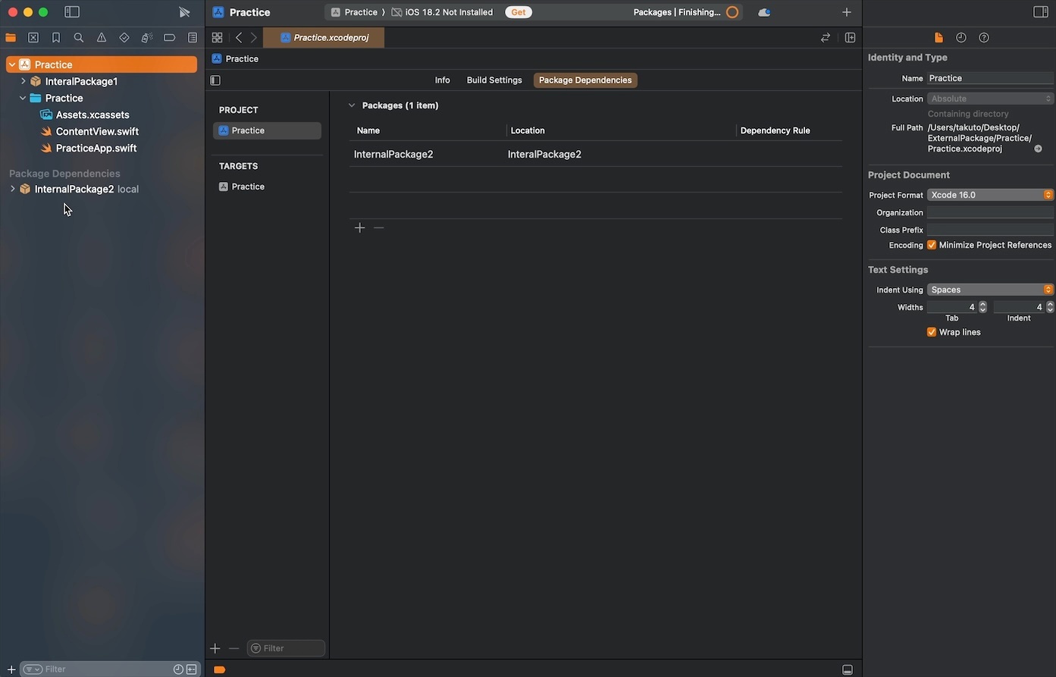Click the Indent width stepper
Viewport: 1056px width, 677px height.
[x=1050, y=307]
